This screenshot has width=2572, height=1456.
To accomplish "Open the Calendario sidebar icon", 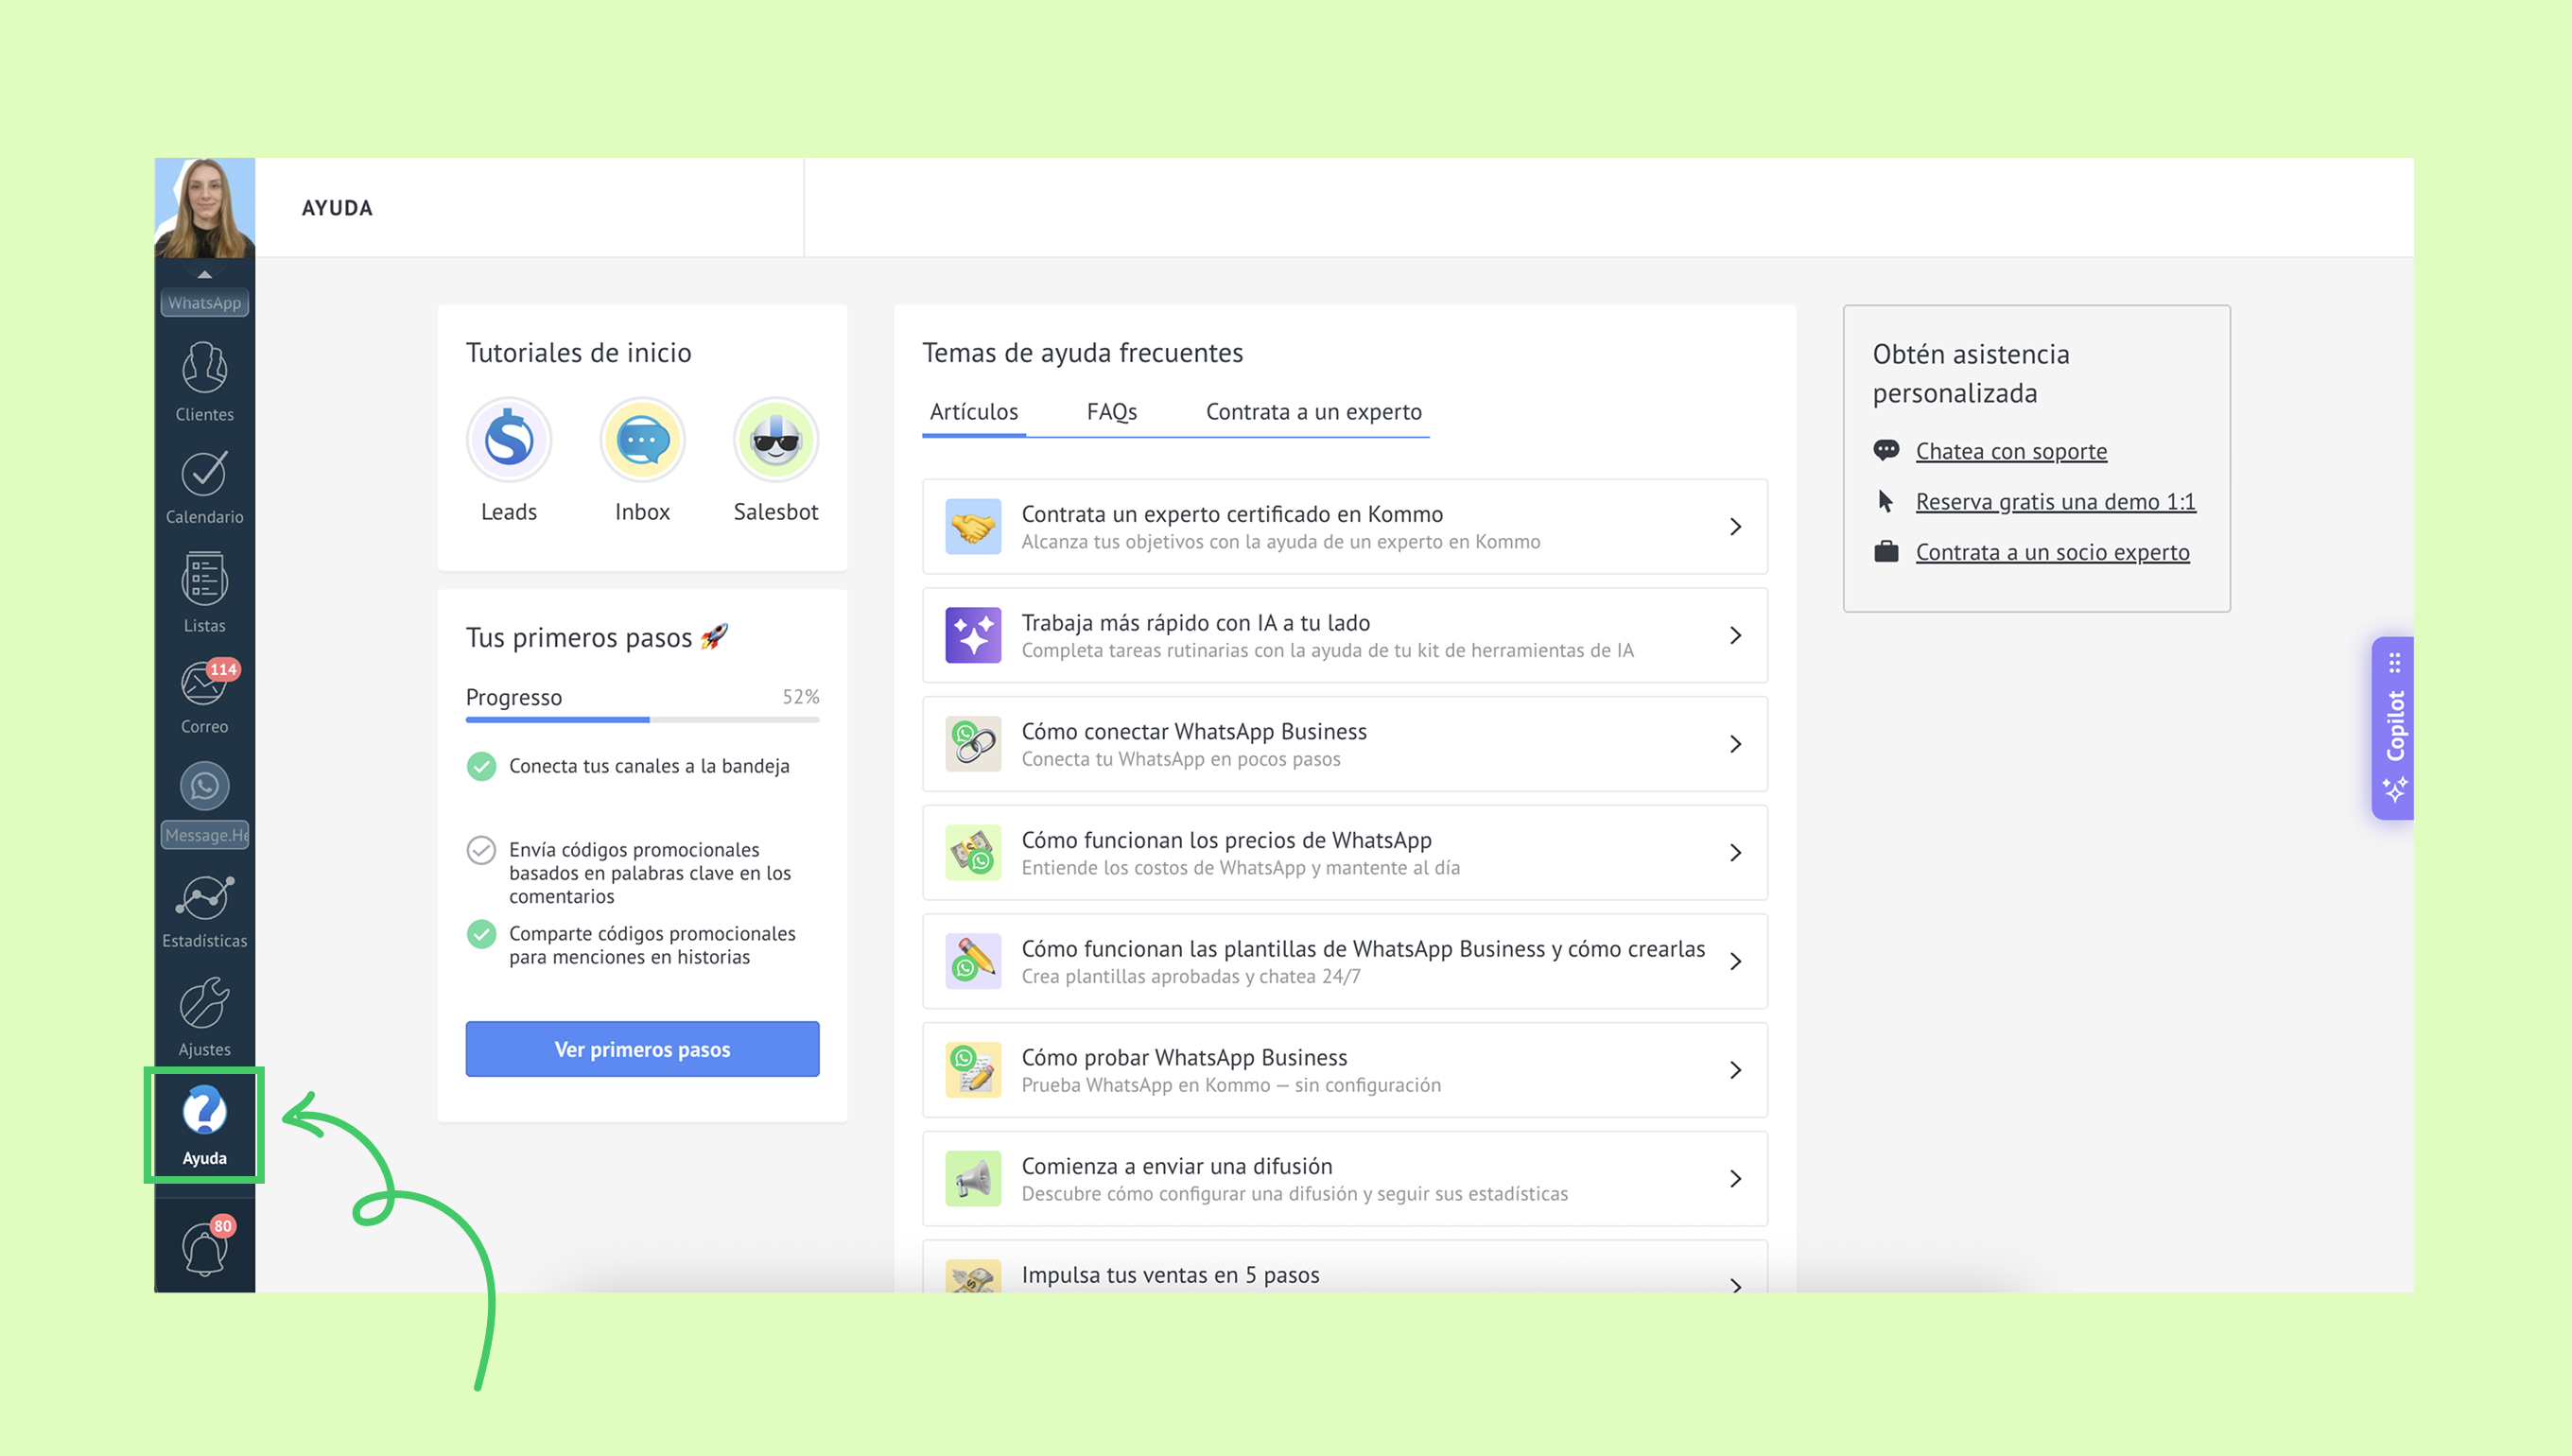I will point(204,487).
